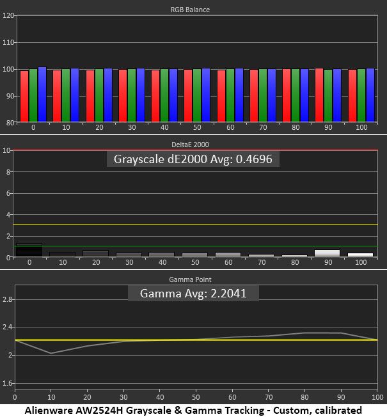The width and height of the screenshot is (387, 417).
Task: Click the DeltaE bar at 100 percent
Action: click(360, 255)
